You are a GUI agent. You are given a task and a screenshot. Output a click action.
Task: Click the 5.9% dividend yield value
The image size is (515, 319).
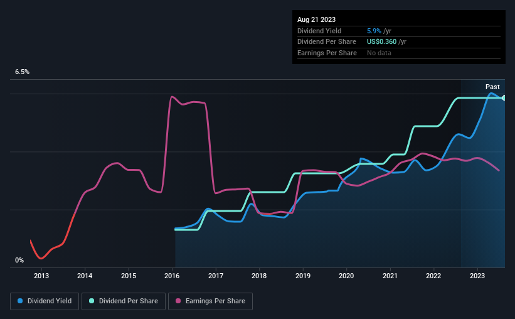[374, 31]
